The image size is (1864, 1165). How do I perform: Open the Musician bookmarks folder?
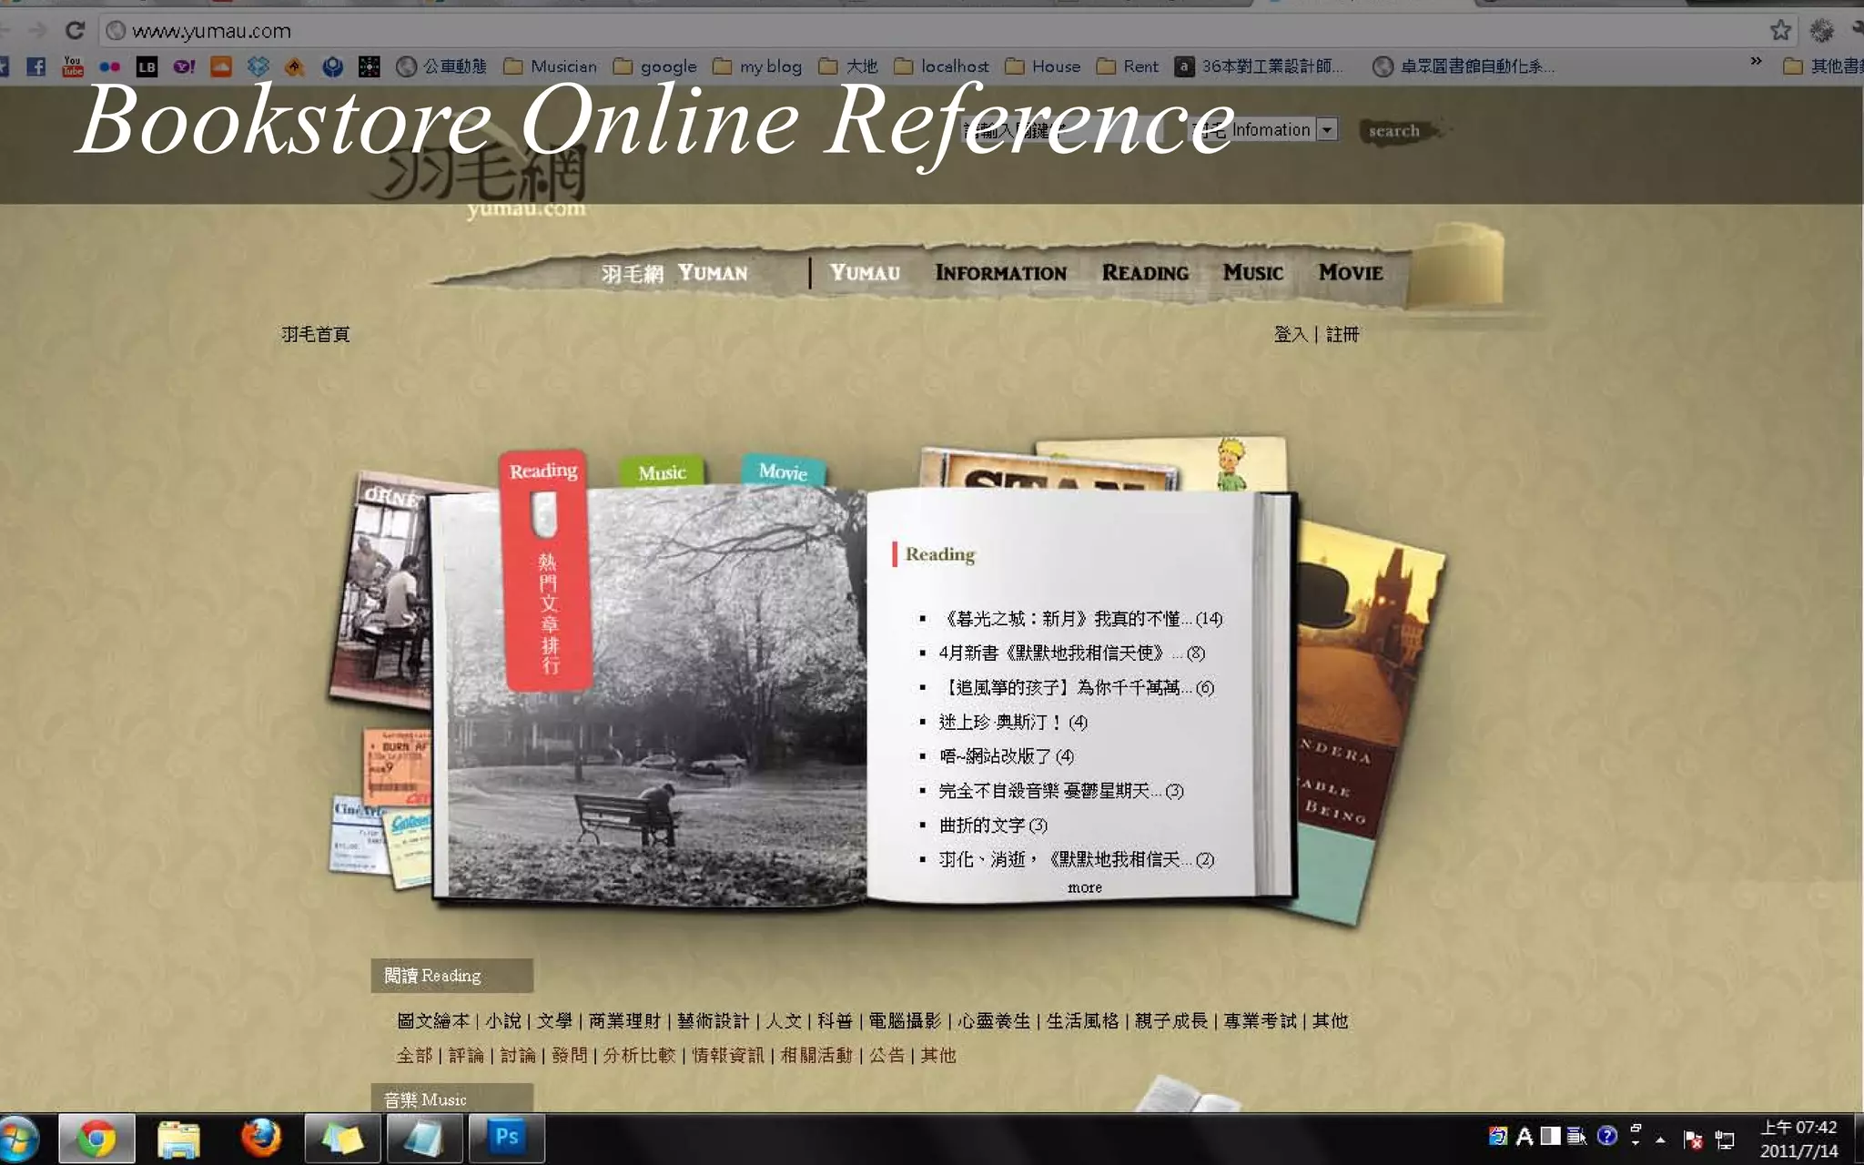[x=551, y=66]
